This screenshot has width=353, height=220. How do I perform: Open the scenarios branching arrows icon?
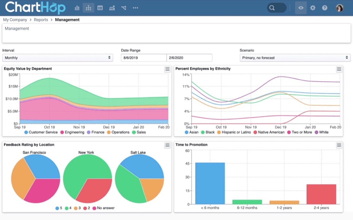(x=123, y=8)
